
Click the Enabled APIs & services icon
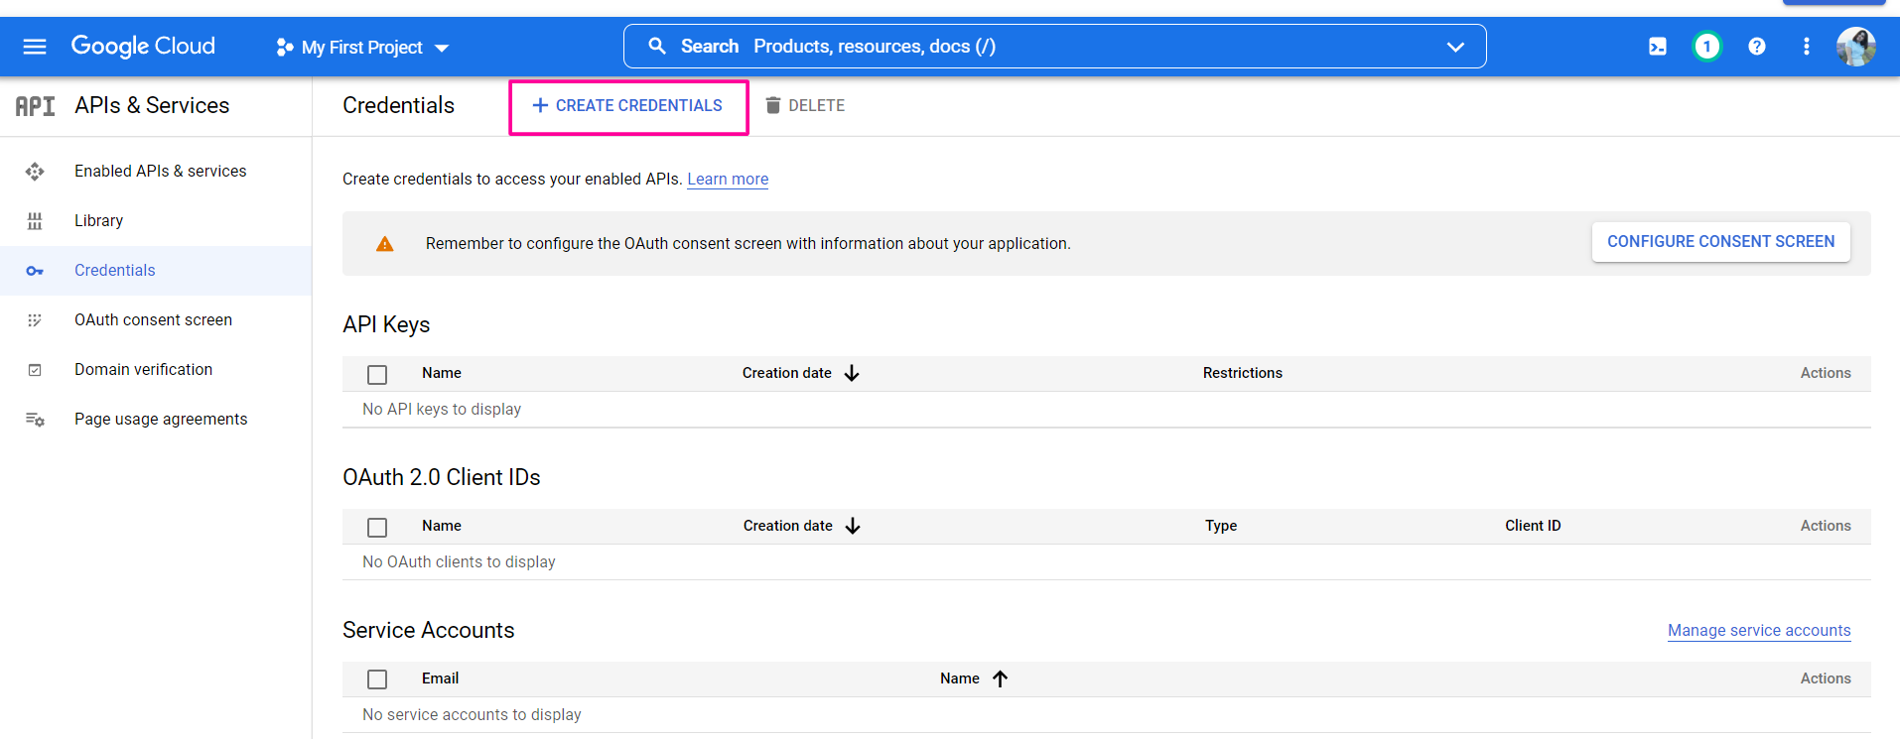tap(35, 172)
